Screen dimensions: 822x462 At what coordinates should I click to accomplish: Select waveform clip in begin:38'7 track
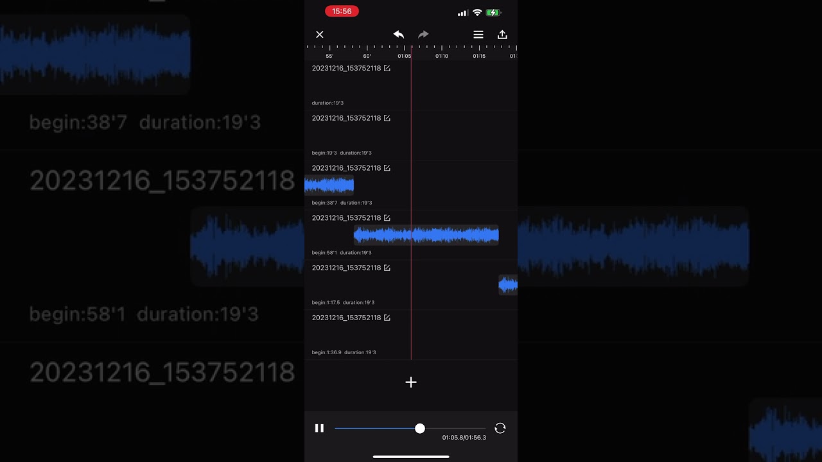(x=329, y=185)
